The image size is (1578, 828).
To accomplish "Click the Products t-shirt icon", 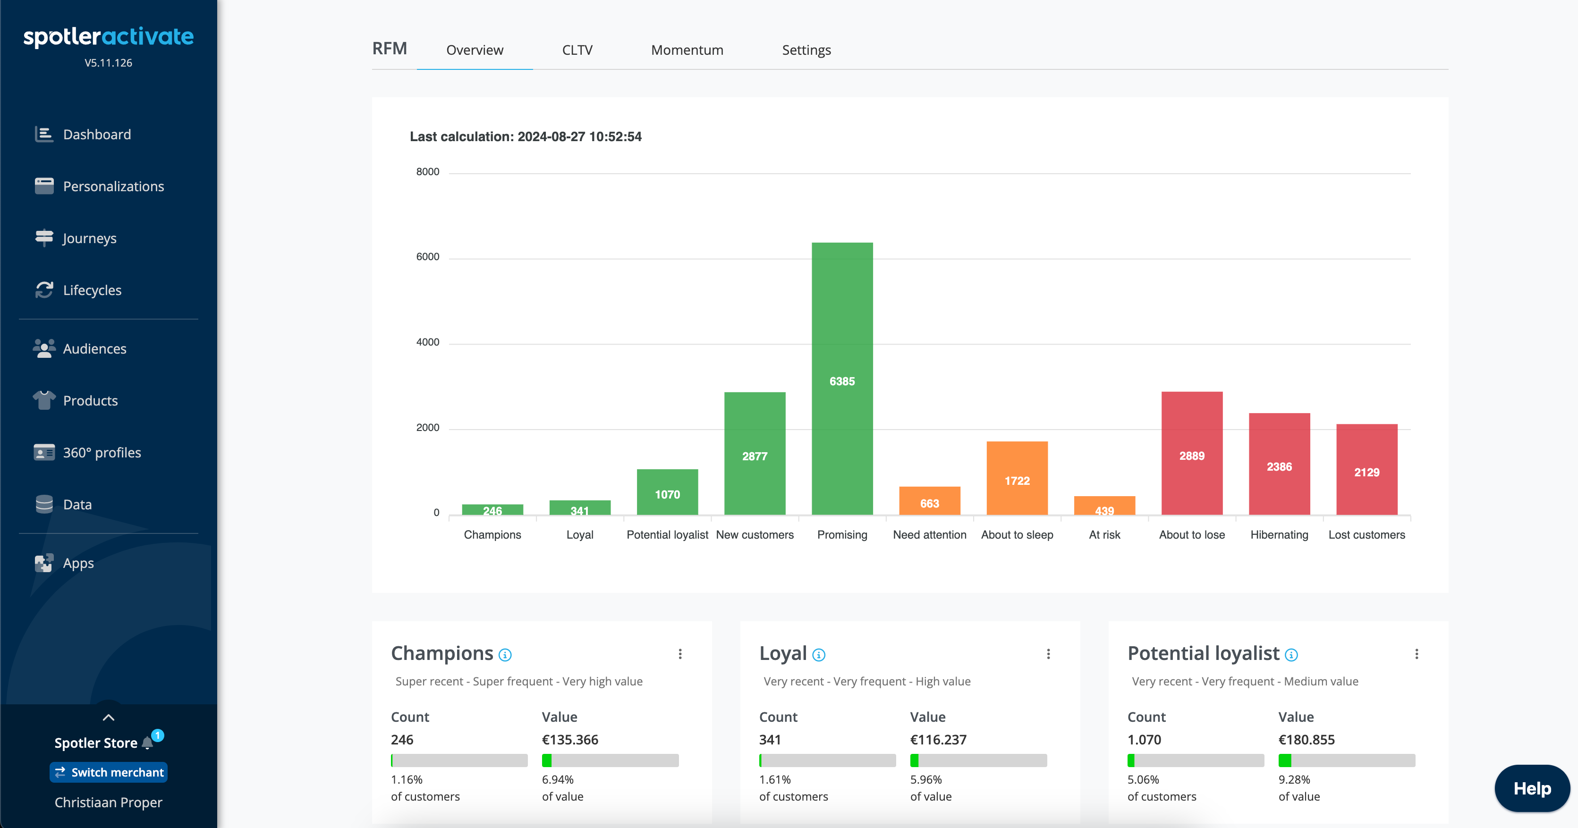I will click(x=44, y=400).
